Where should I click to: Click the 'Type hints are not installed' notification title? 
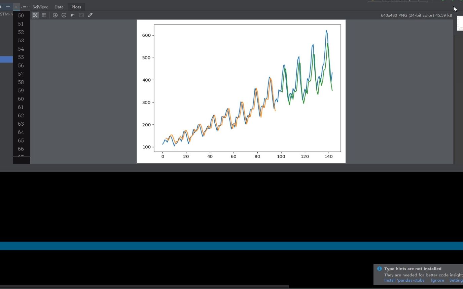[x=413, y=269]
